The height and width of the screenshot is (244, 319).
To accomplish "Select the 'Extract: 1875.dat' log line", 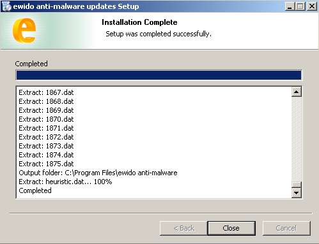I will (x=46, y=164).
